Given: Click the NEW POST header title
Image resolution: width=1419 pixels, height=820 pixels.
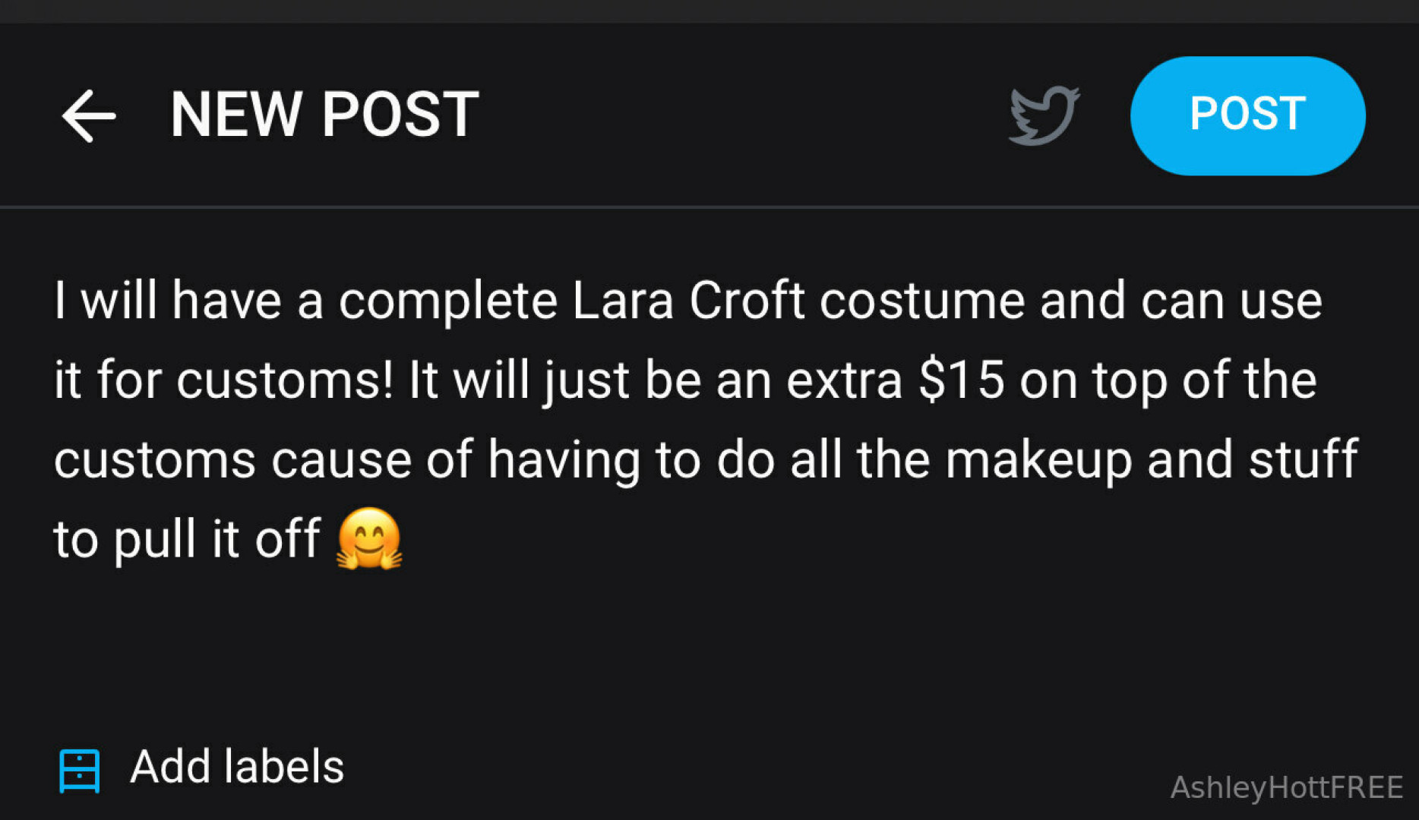Looking at the screenshot, I should [x=324, y=115].
